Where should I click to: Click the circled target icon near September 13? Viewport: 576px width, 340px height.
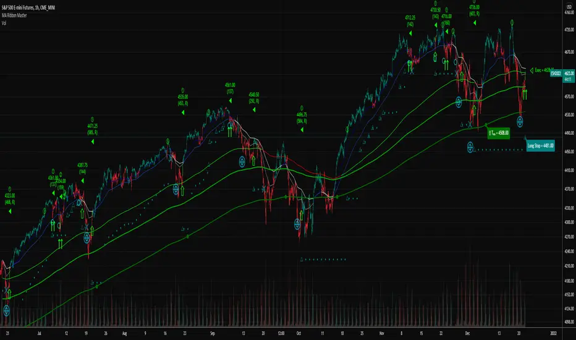[242, 161]
